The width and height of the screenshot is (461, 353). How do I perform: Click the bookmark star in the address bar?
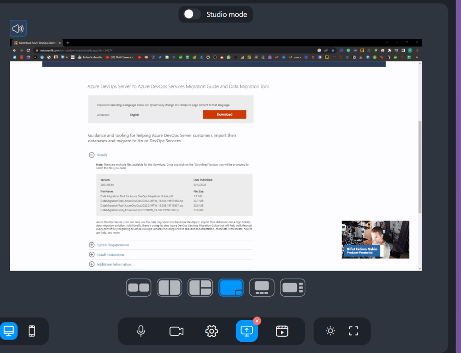tap(333, 50)
